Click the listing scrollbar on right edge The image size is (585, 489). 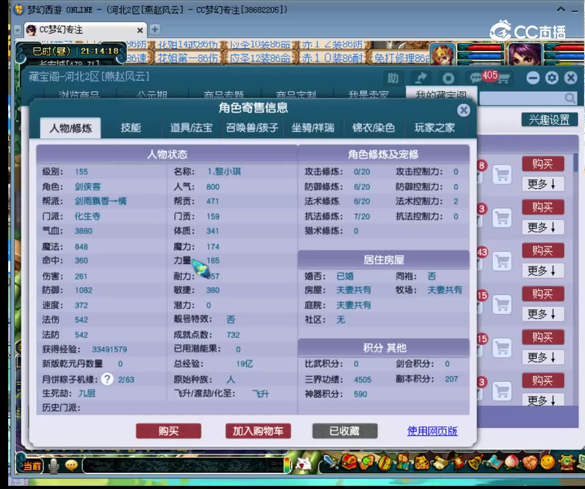point(576,162)
